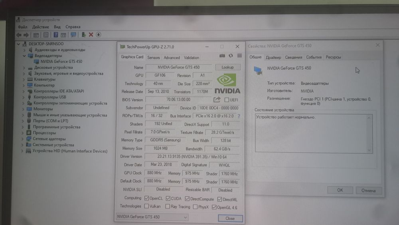Screen dimensions: 399x225
Task: Click the Bus Interface question mark
Action: 239,116
